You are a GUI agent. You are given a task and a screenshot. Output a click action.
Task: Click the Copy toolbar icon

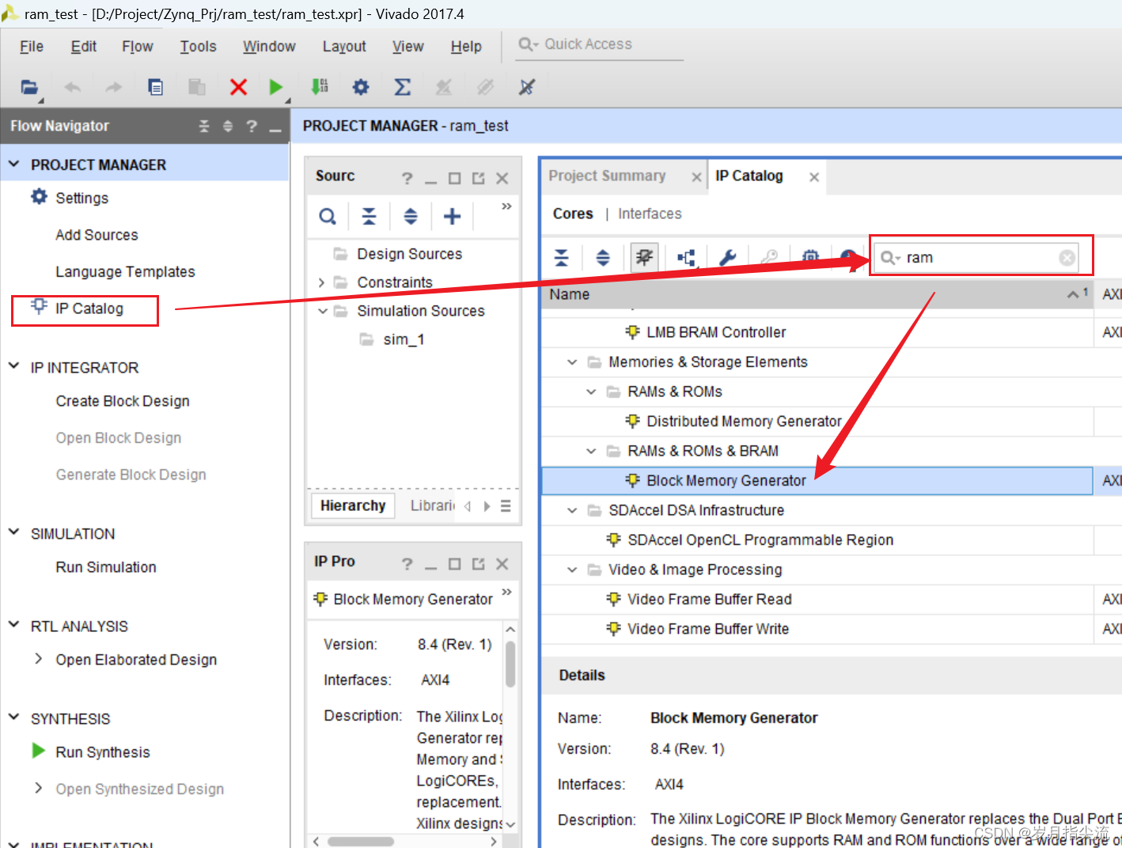[x=156, y=87]
